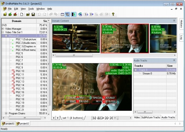The height and width of the screenshot is (132, 185).
Task: Click the green export DVD folder icon
Action: pos(10,15)
